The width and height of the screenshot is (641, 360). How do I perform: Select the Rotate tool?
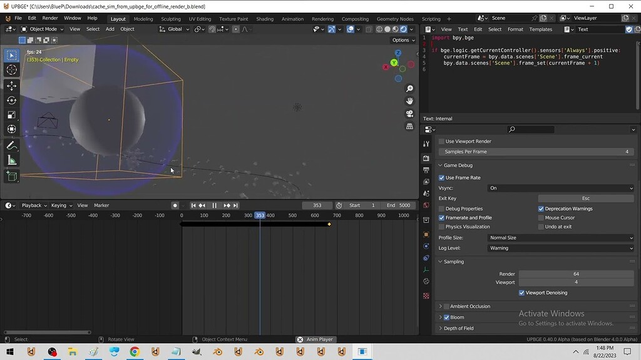11,101
